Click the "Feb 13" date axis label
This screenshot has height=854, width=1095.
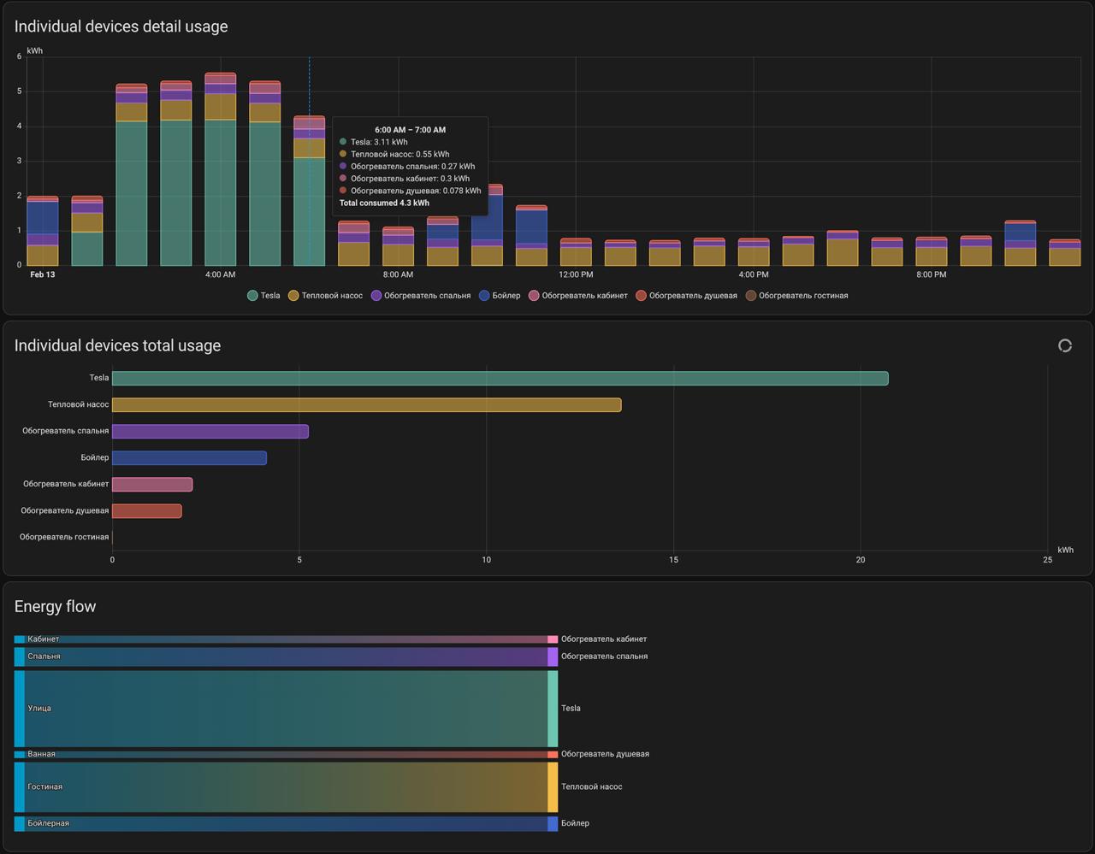[42, 274]
